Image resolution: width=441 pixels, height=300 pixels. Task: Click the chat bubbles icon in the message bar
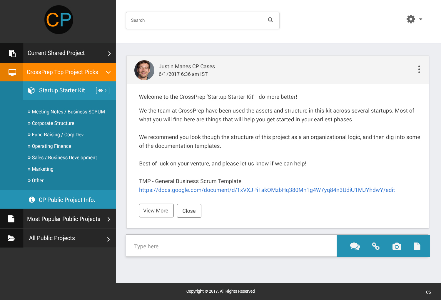(355, 246)
